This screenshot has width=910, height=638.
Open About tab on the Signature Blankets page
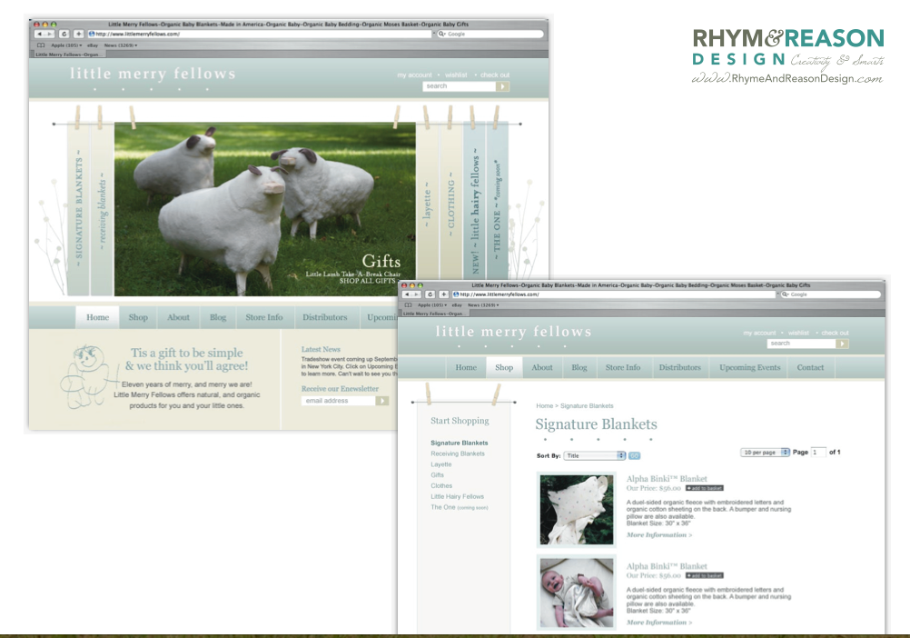(542, 367)
